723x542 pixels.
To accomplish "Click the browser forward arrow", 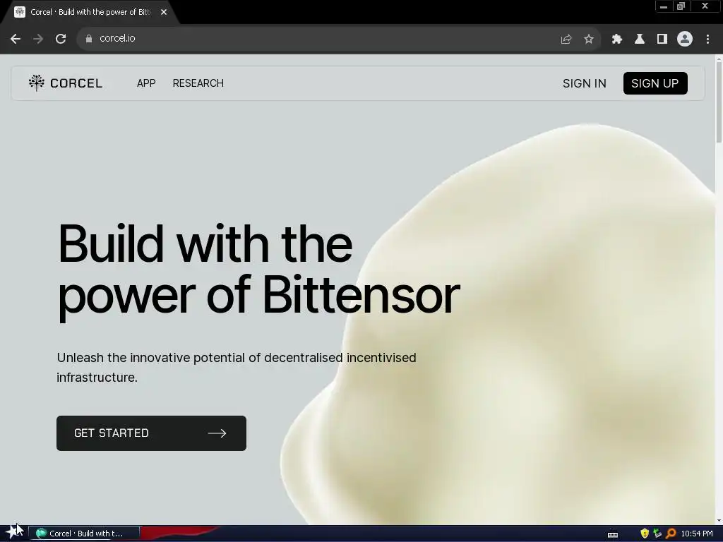I will [x=38, y=39].
